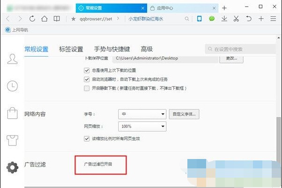Toggle 该缩放比例对所有网页生效 checkbox

click(x=87, y=138)
